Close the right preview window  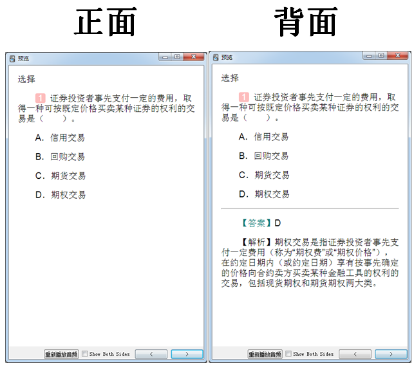(x=398, y=55)
